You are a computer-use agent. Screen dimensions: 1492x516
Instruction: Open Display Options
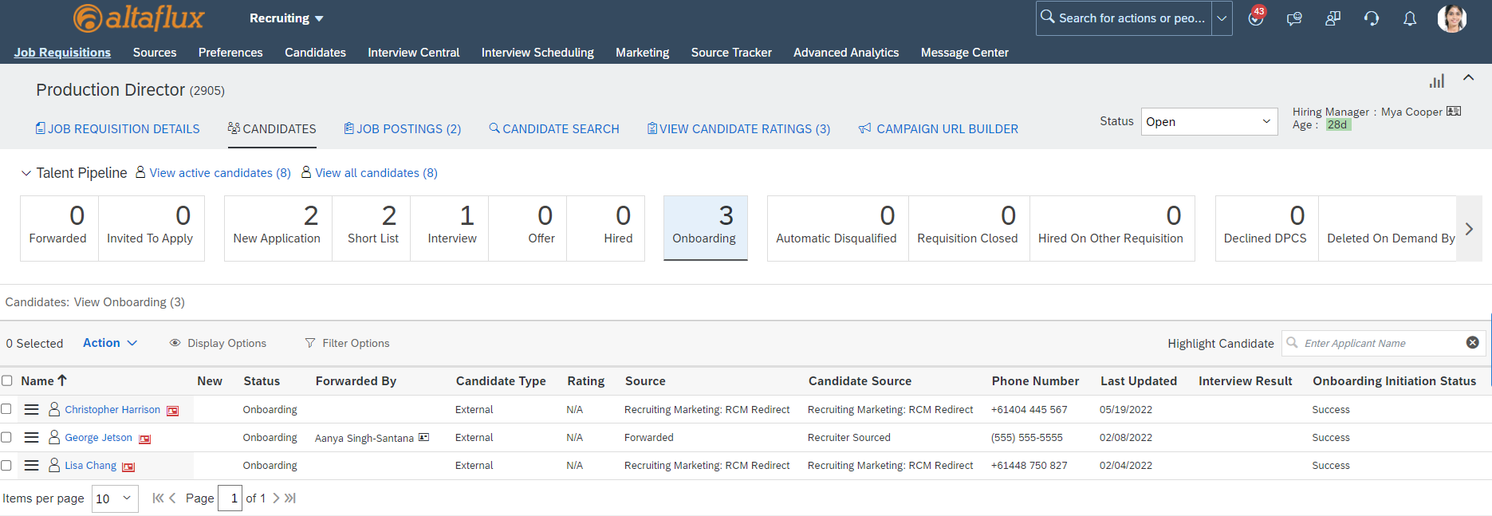[x=218, y=343]
